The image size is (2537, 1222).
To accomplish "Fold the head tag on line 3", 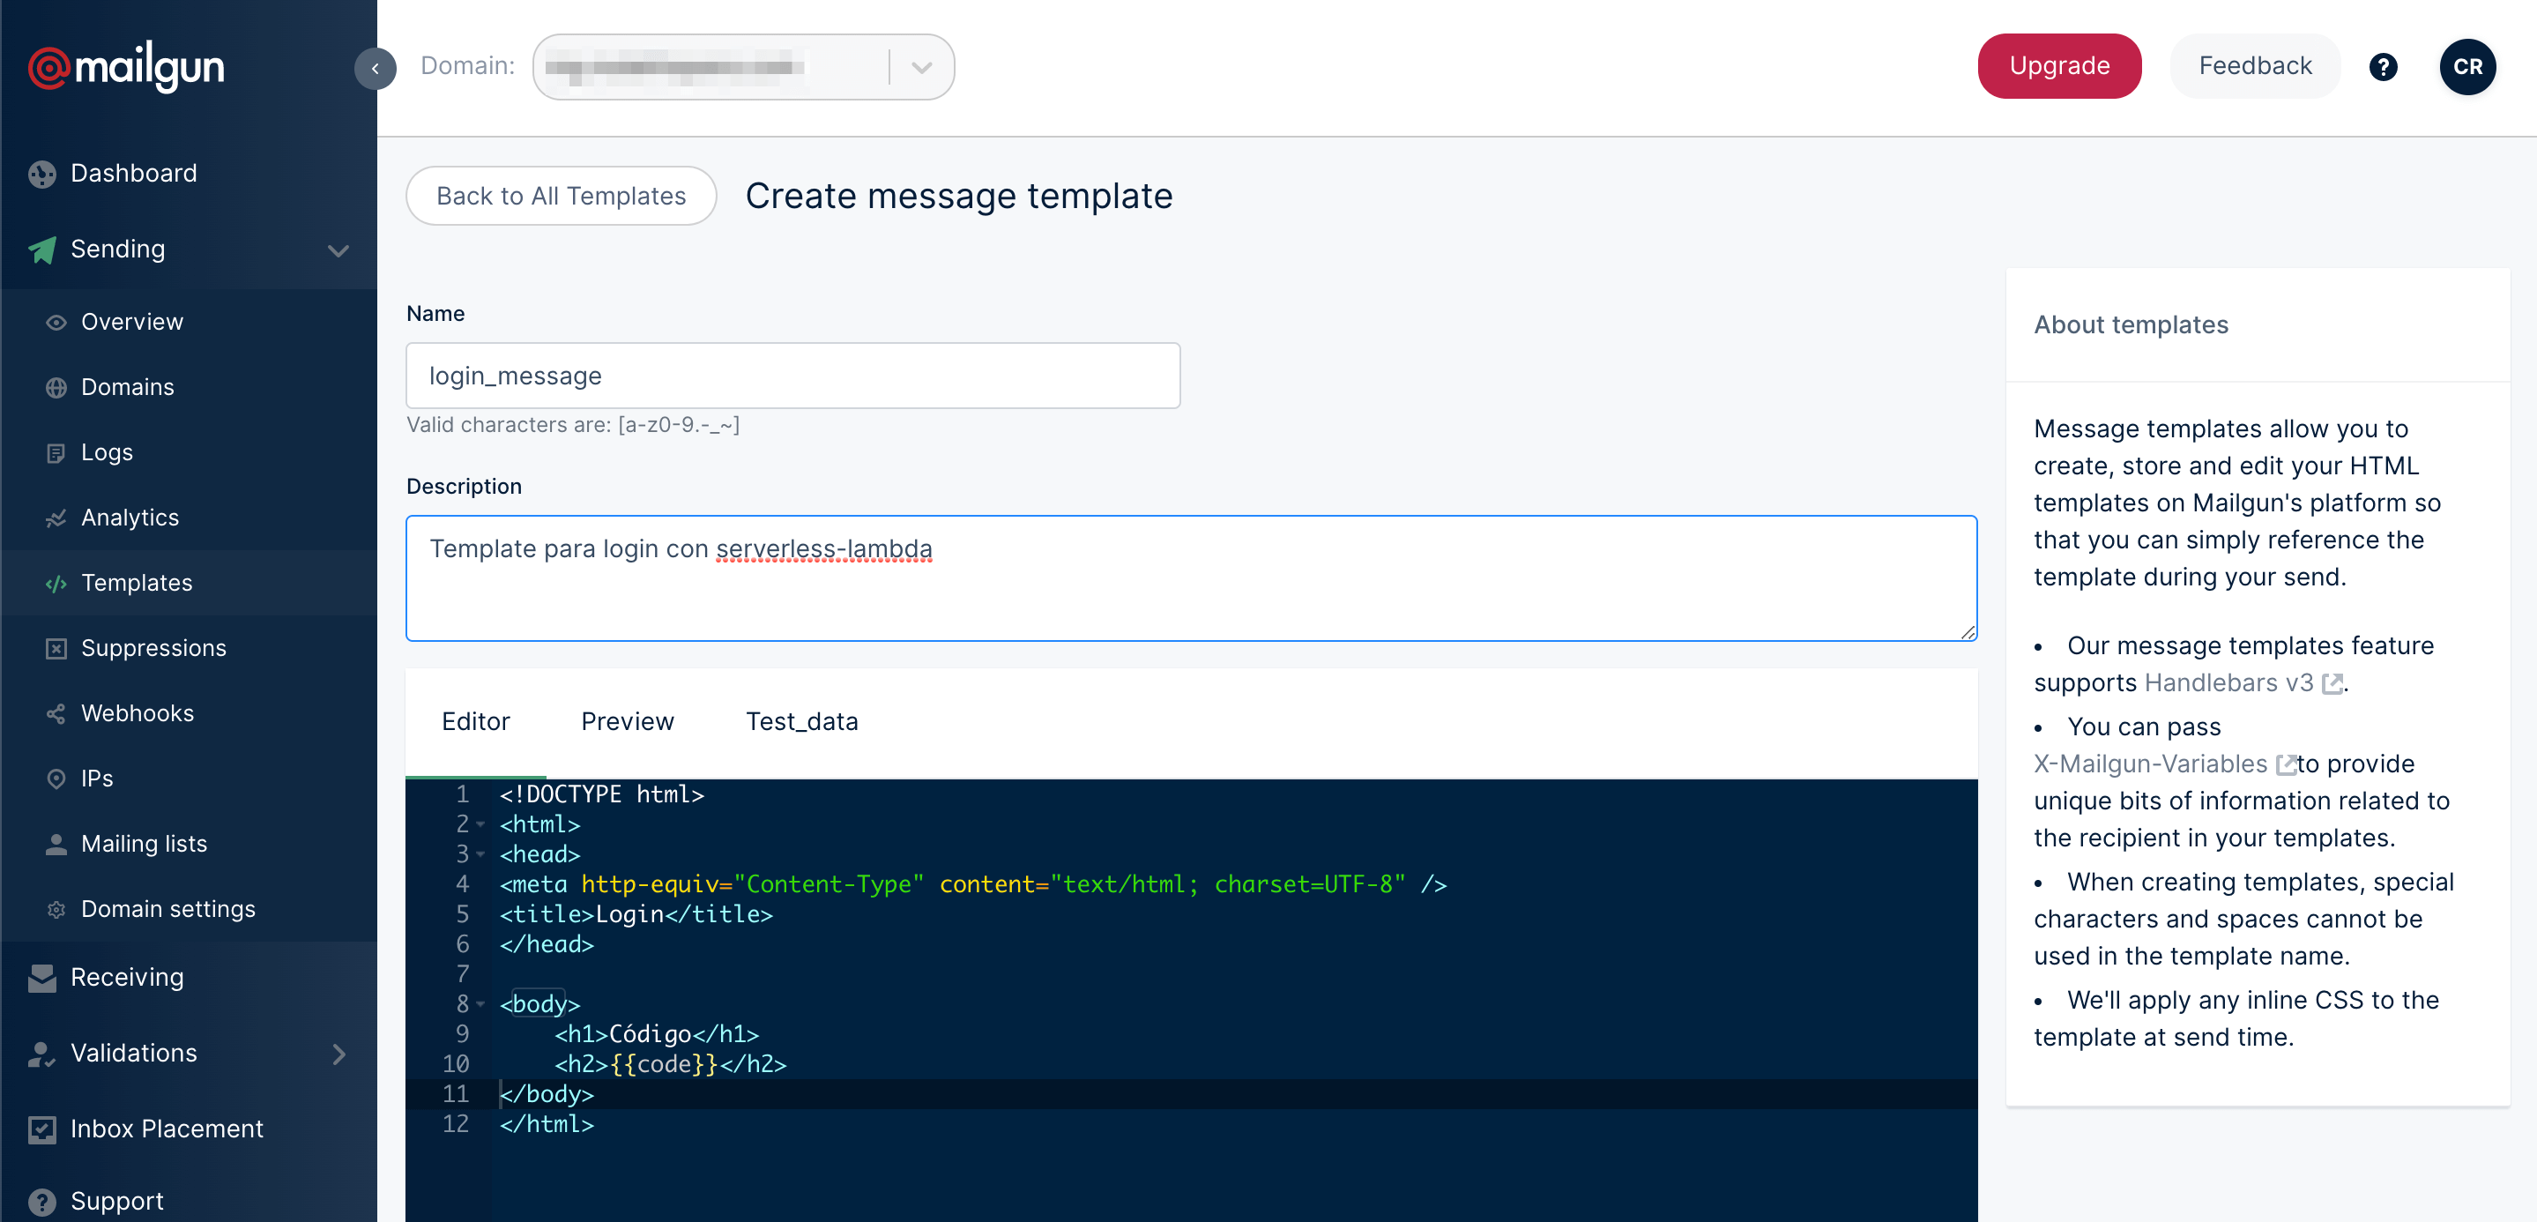I will (x=480, y=854).
